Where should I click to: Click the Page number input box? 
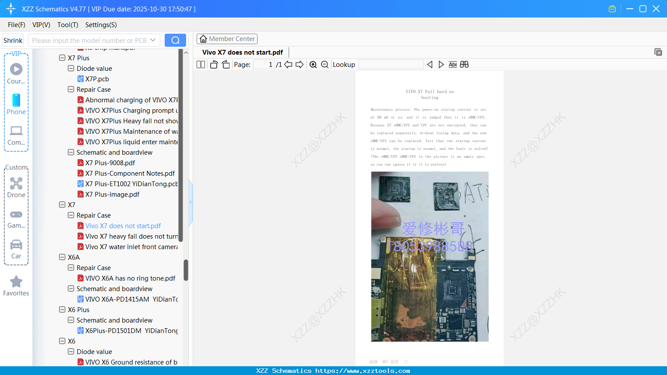264,65
